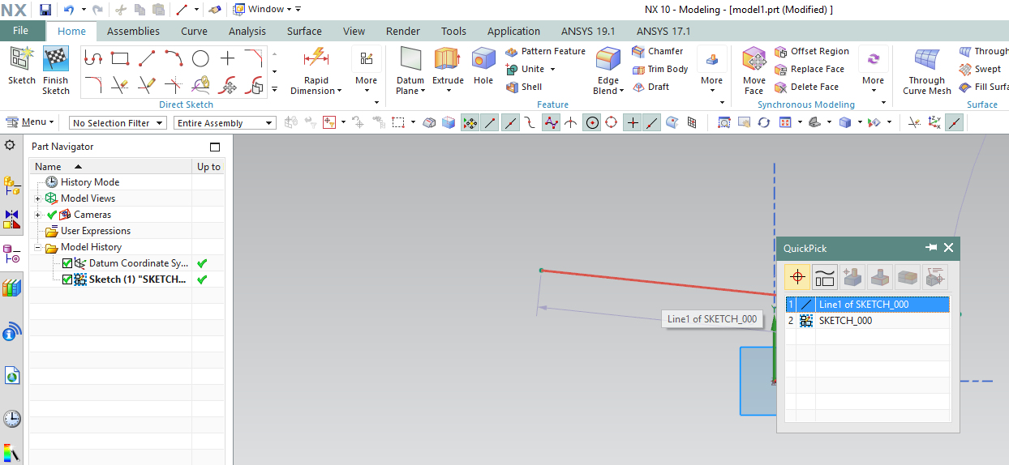Open the Menu dropdown
The width and height of the screenshot is (1009, 465).
[x=29, y=122]
